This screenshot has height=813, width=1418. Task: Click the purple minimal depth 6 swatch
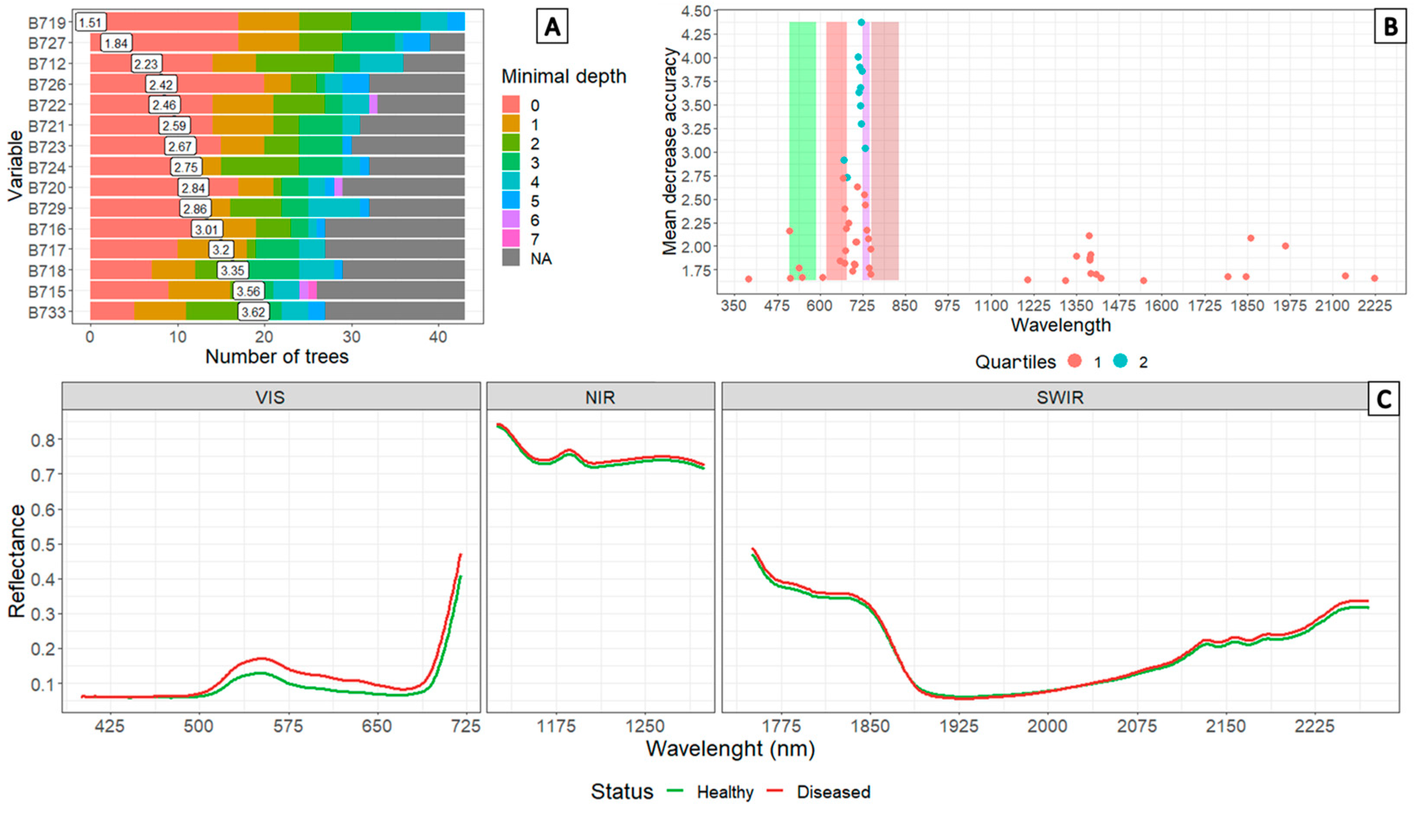click(x=510, y=219)
